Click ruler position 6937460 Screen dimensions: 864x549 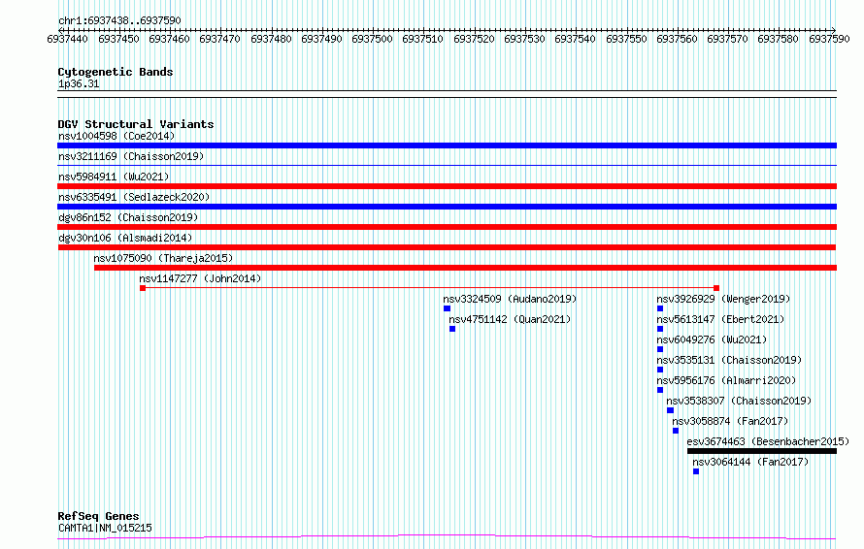pos(169,39)
